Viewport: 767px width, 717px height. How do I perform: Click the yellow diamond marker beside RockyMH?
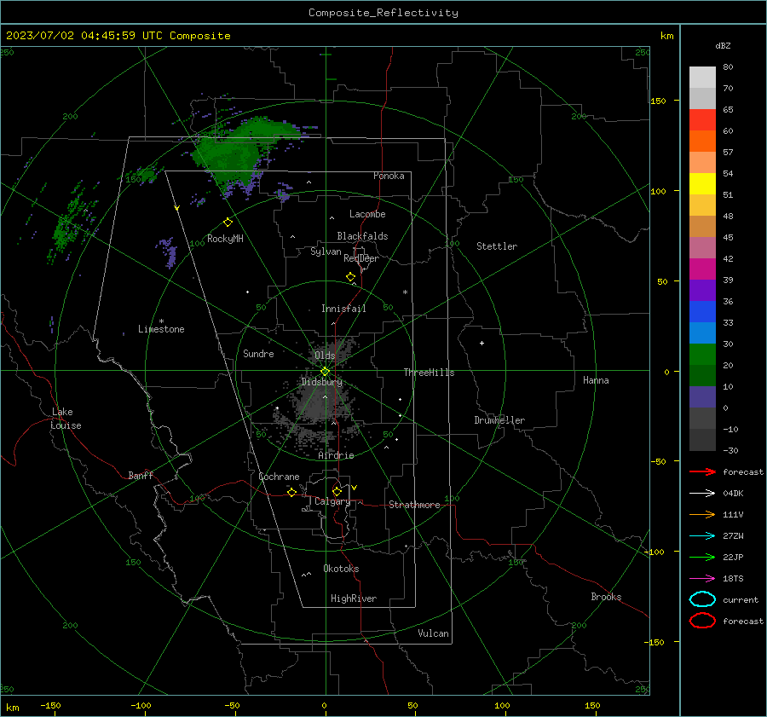click(x=228, y=223)
